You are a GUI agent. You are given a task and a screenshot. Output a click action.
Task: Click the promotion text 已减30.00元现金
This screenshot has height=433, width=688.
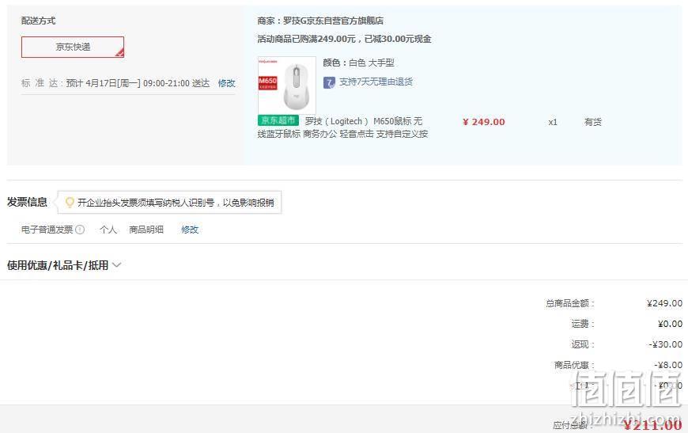coord(398,39)
